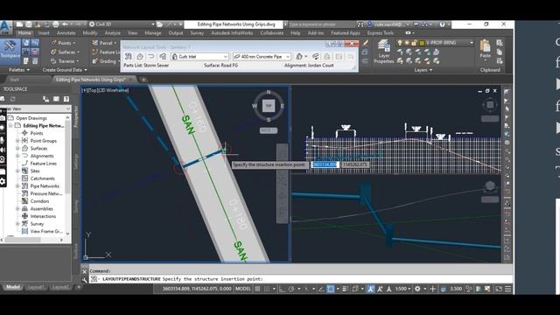This screenshot has width=560, height=315.
Task: Toggle polar tracking in the status bar
Action: (291, 289)
